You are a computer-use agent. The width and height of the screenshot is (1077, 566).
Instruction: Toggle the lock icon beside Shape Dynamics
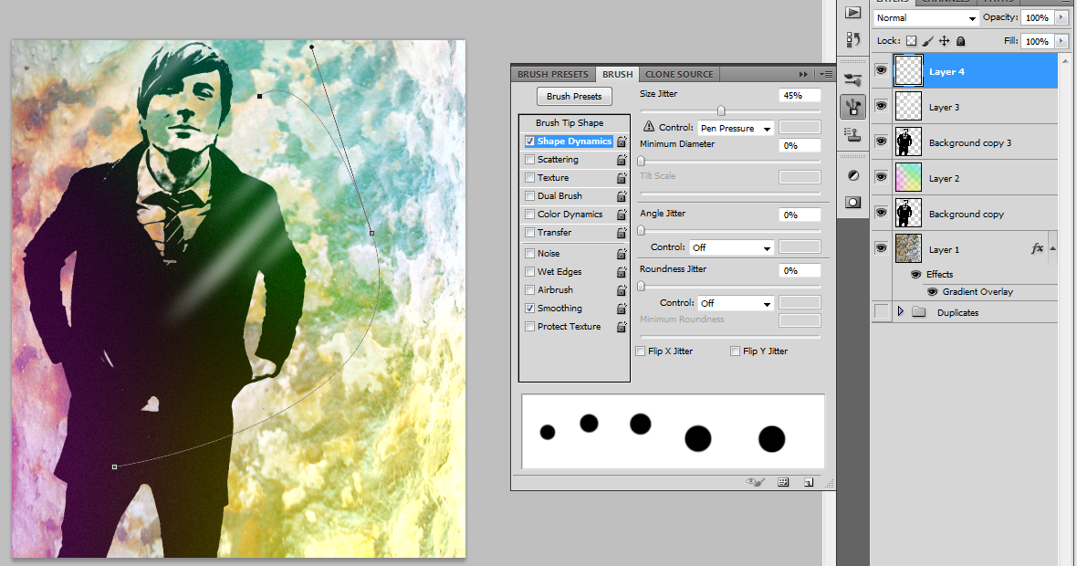coord(622,141)
